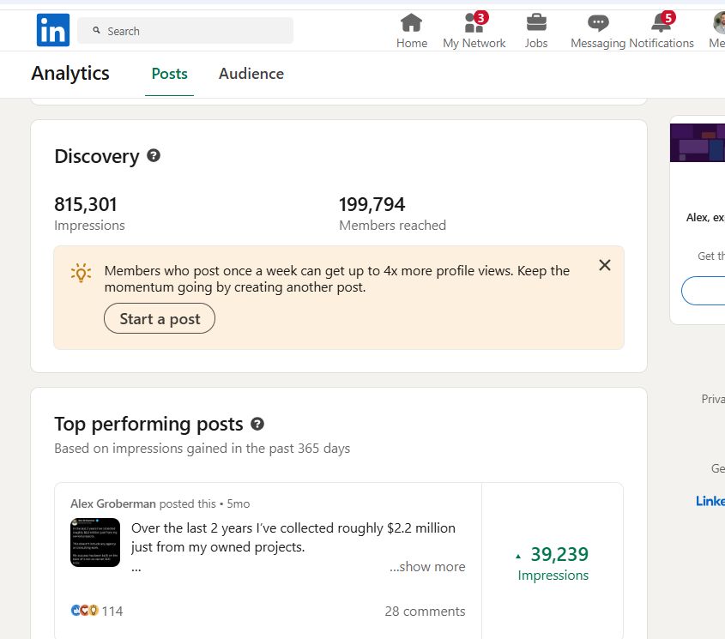Click the 199,794 members reached value
Screen dimensions: 725x639
(x=372, y=204)
